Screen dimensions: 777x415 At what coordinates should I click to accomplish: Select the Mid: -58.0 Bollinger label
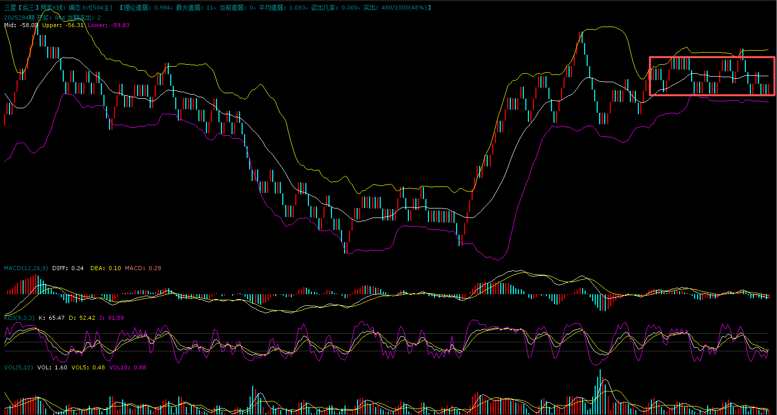21,25
